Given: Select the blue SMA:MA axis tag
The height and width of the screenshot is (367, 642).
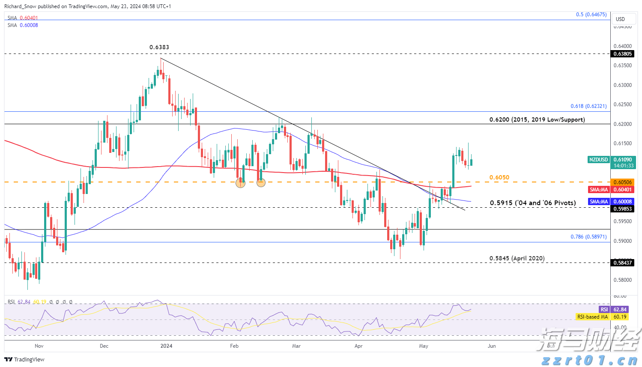Looking at the screenshot, I should [x=598, y=202].
